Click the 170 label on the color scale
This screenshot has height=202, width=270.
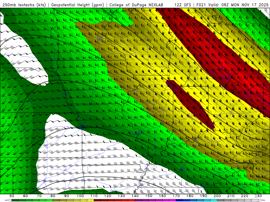(176, 196)
